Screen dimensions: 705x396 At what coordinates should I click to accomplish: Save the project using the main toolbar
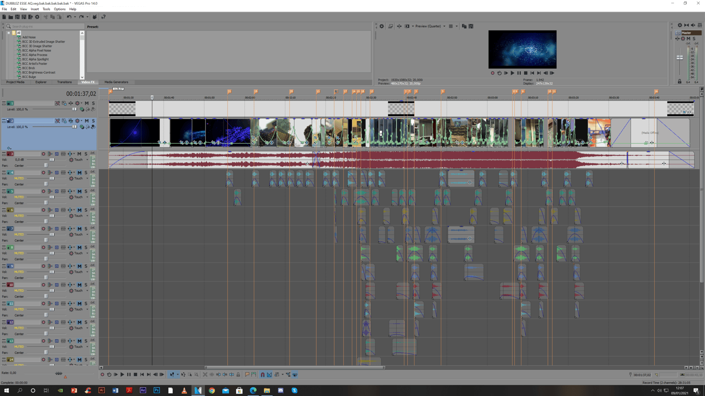[17, 17]
